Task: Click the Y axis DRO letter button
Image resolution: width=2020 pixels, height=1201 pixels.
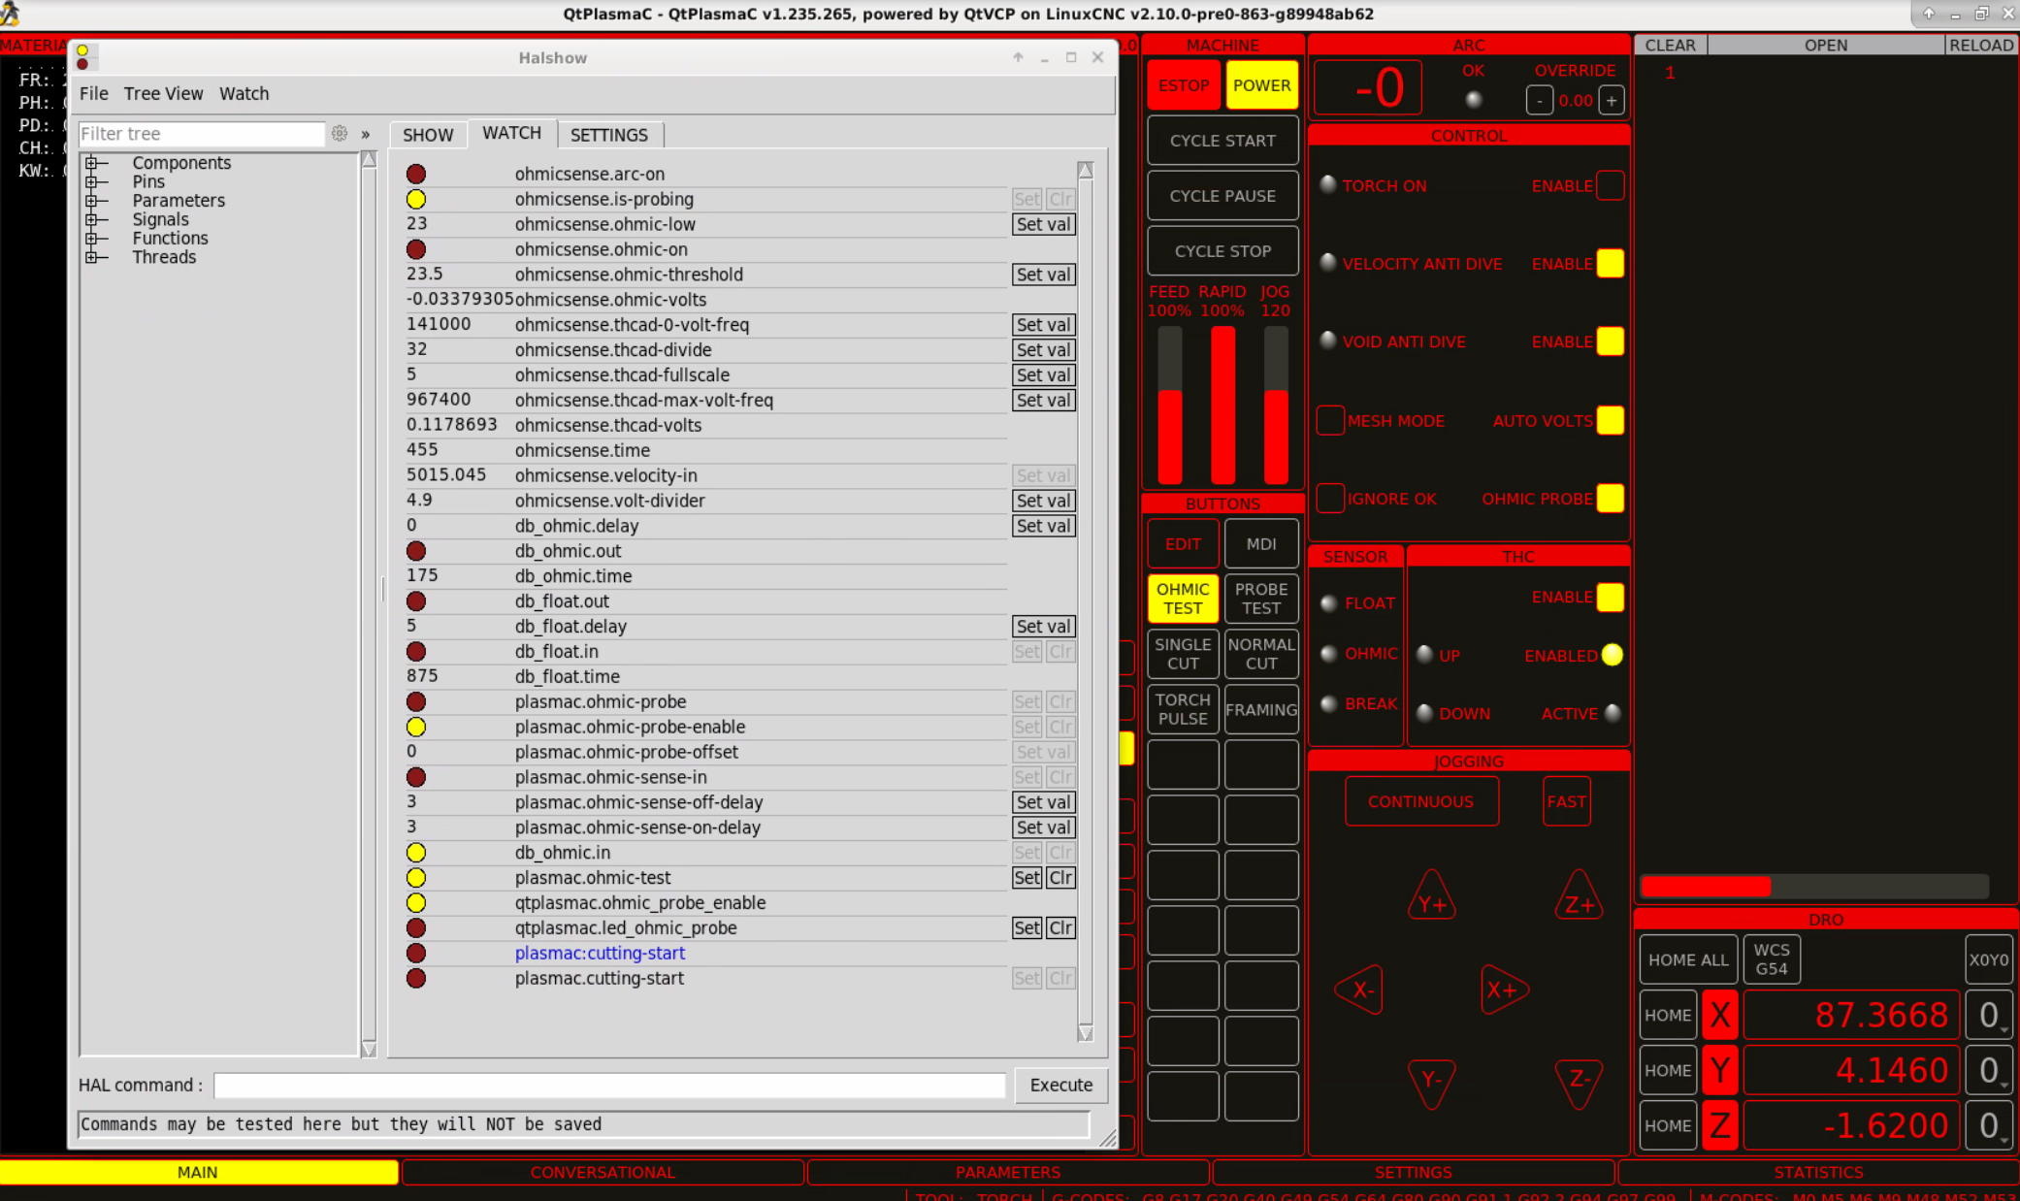Action: (1719, 1071)
